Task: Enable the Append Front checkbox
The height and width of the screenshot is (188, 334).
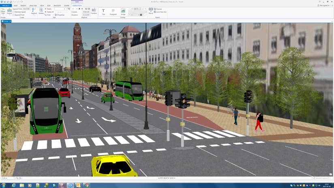Action: click(14, 15)
